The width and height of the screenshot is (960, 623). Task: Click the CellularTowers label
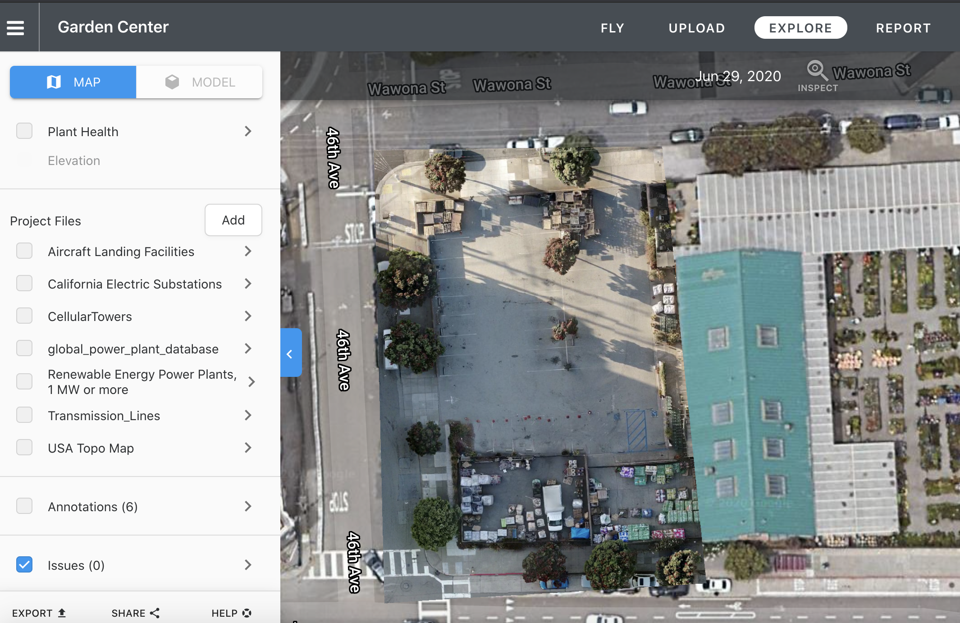coord(90,316)
